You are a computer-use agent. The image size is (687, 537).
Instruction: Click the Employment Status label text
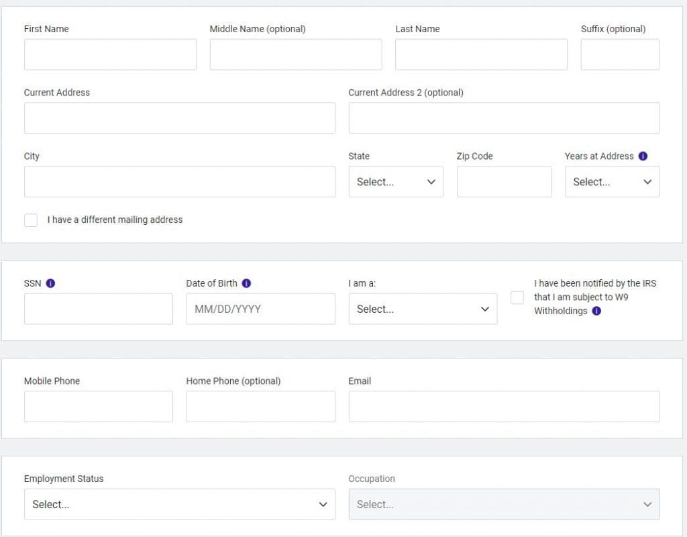(64, 479)
